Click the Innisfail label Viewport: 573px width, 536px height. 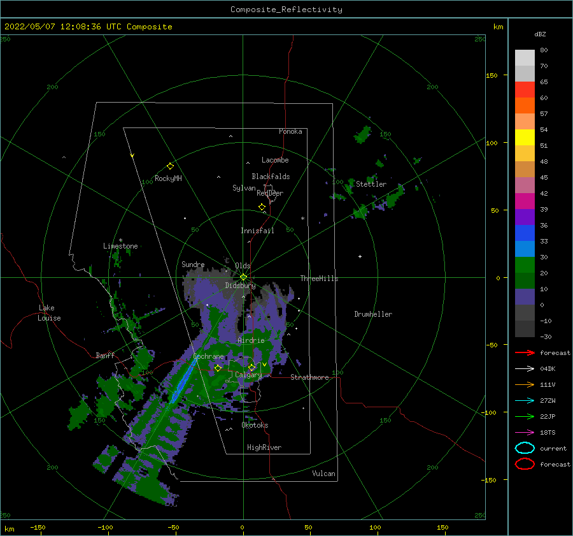[257, 231]
